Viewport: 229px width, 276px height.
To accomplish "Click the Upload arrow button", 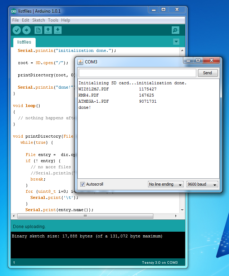I will [x=26, y=30].
